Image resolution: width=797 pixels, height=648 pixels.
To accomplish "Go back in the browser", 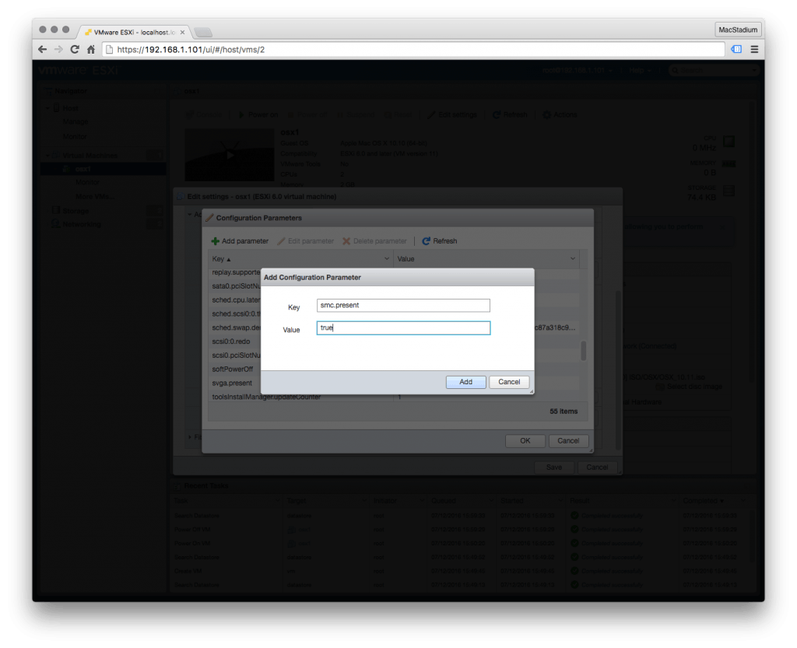I will pos(43,49).
